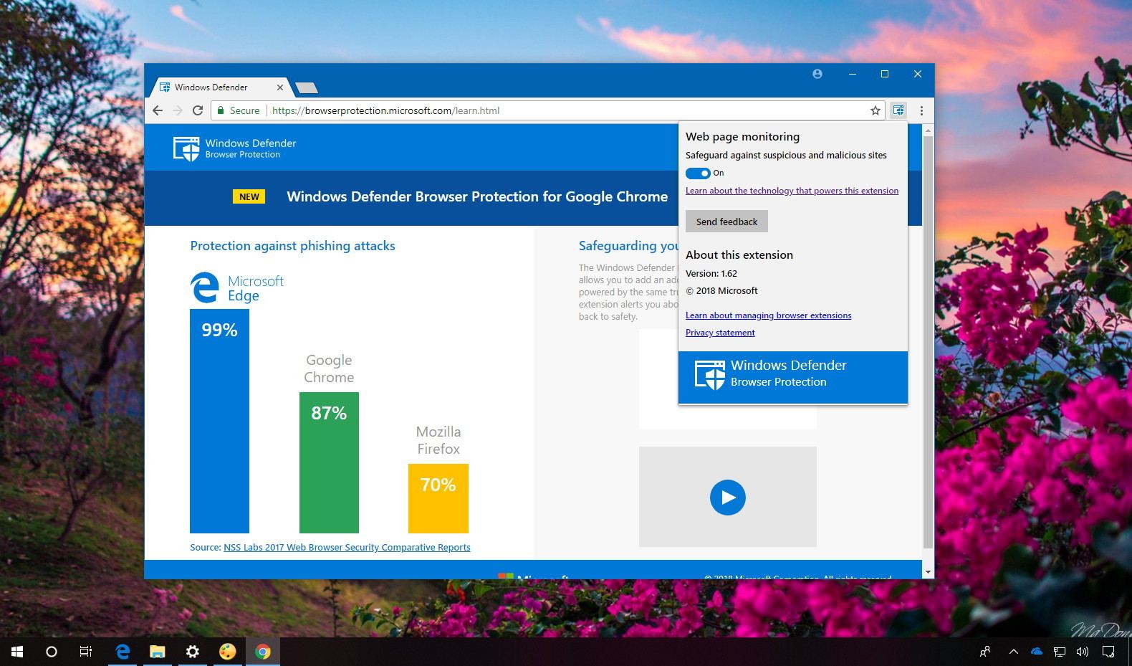The image size is (1132, 666).
Task: Reload the page with the refresh icon
Action: coord(198,110)
